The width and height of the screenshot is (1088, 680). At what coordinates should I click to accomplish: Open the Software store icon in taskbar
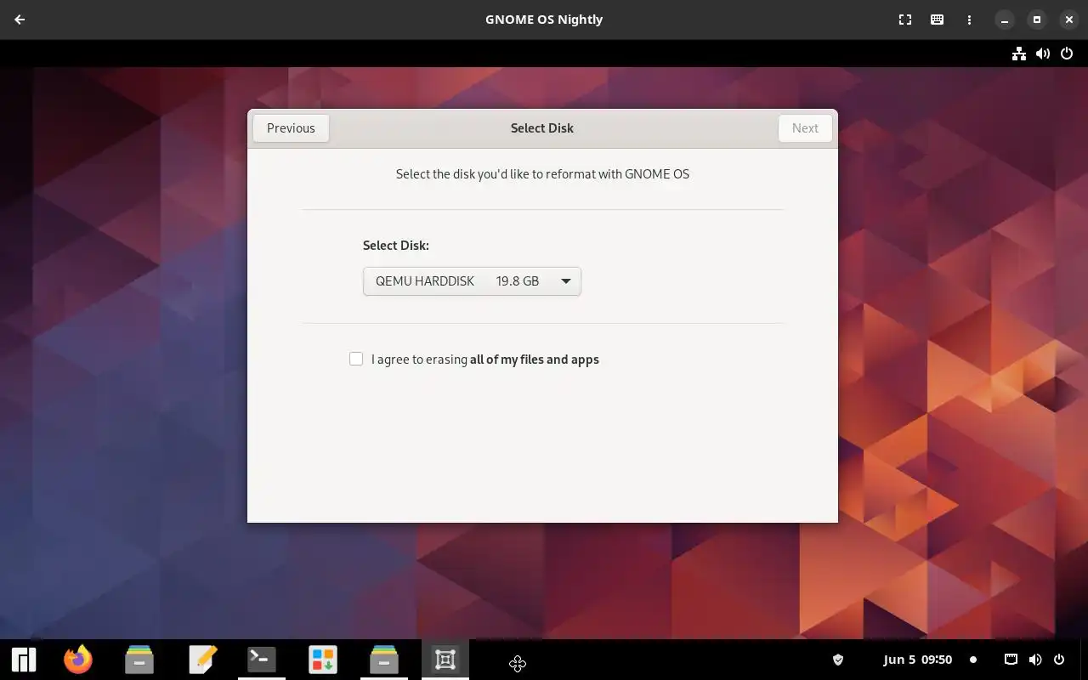click(323, 660)
